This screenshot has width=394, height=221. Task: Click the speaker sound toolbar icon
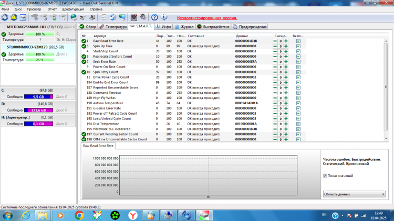tap(143, 17)
